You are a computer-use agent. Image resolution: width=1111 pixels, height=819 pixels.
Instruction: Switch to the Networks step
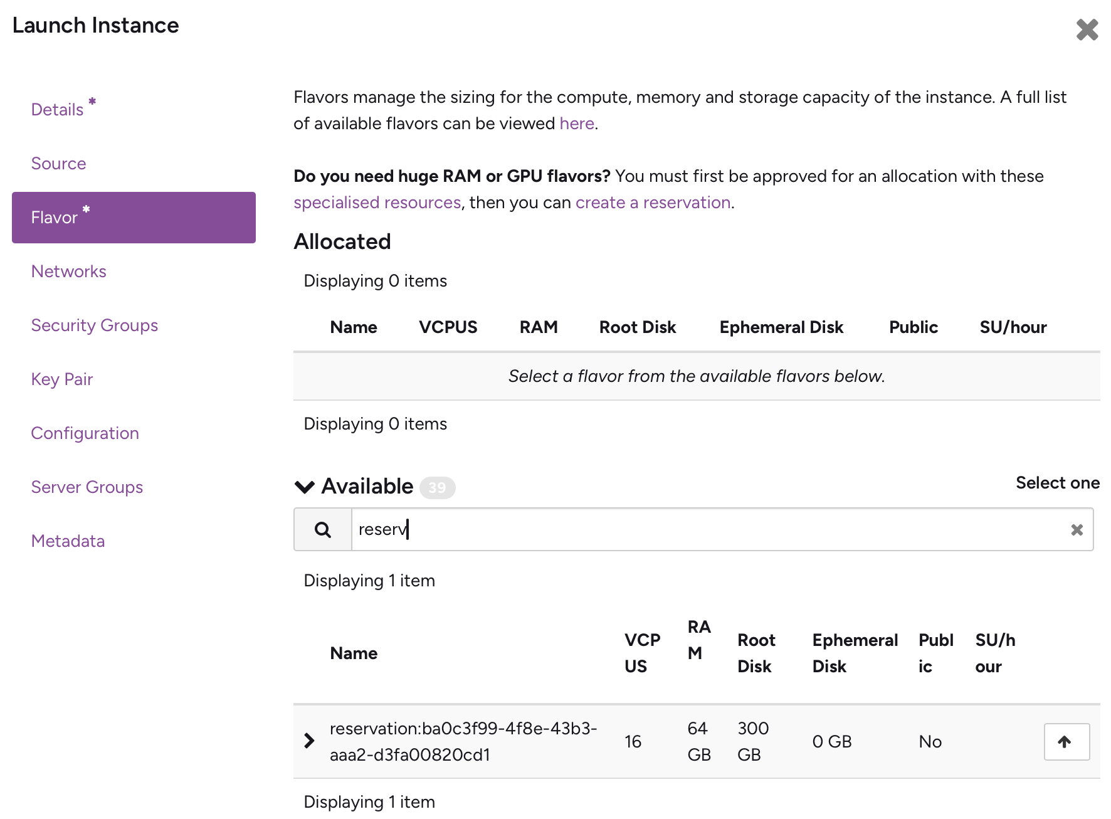click(x=68, y=272)
